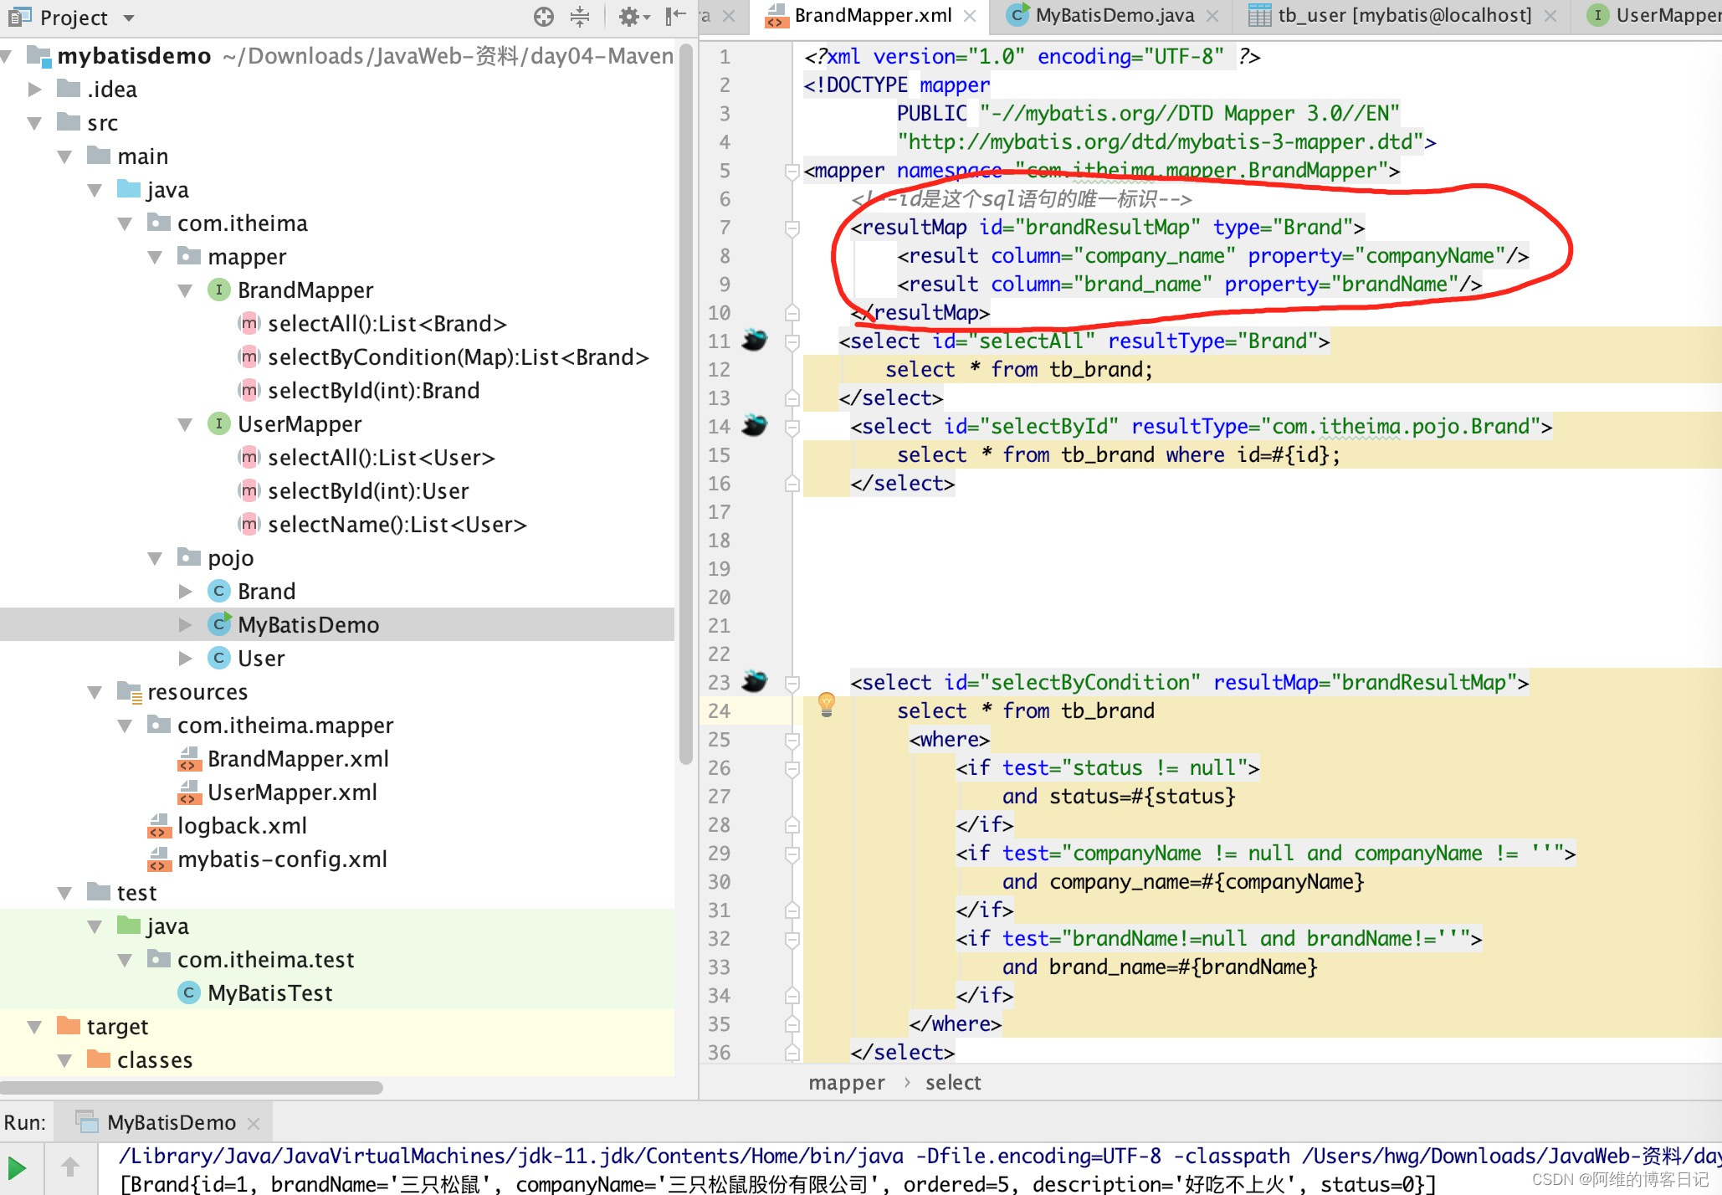Click the Project panel horizontal scrollbar
The image size is (1722, 1195).
point(192,1087)
